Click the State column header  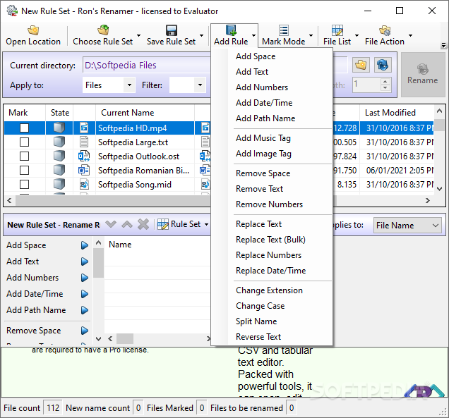click(x=59, y=113)
